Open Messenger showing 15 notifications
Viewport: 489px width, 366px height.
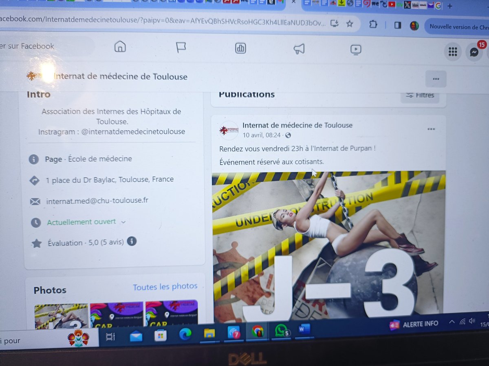coord(474,52)
